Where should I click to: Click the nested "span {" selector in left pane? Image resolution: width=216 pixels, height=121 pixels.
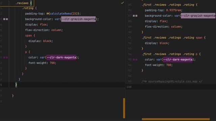click(30, 36)
